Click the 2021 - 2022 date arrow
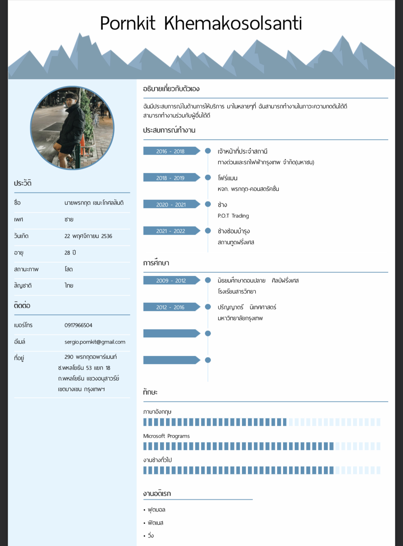403x546 pixels. click(x=172, y=231)
